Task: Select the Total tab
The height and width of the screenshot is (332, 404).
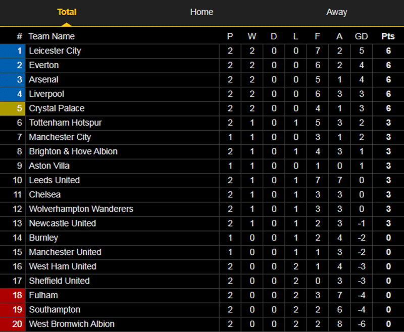Action: coord(67,12)
